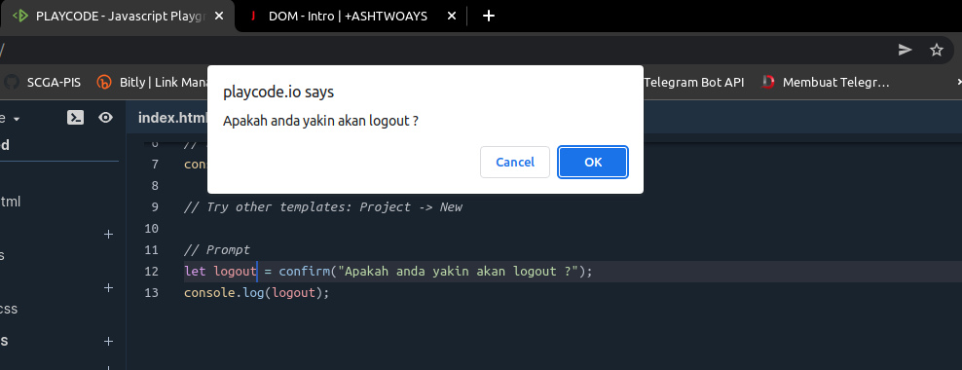Click the 'let' keyword on line 12
Image resolution: width=962 pixels, height=370 pixels.
pyautogui.click(x=195, y=272)
